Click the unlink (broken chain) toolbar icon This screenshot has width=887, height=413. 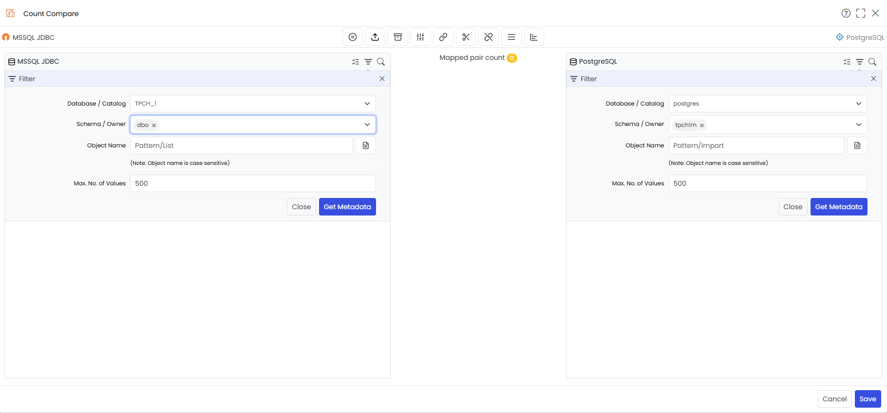pyautogui.click(x=489, y=37)
